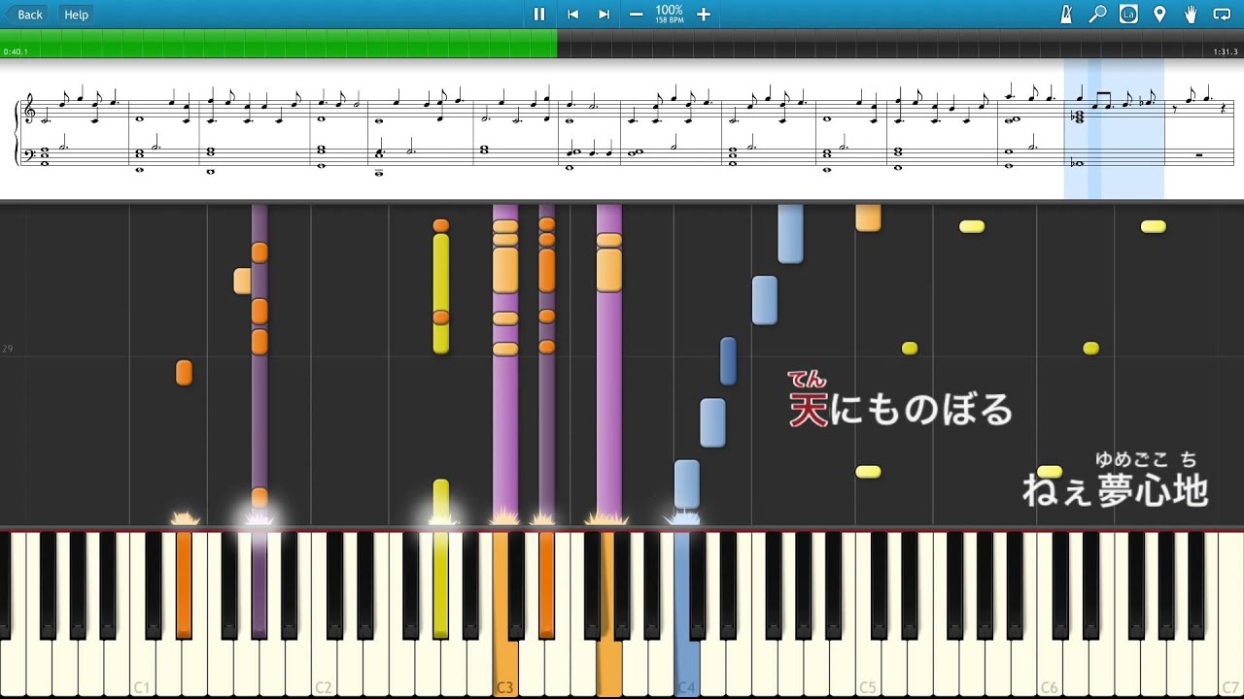Image resolution: width=1244 pixels, height=699 pixels.
Task: Open the Help menu
Action: [76, 14]
